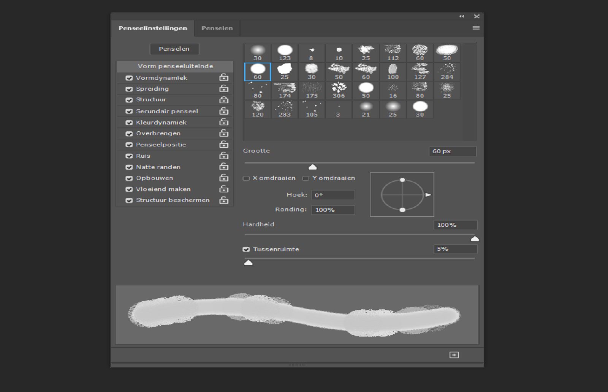The width and height of the screenshot is (608, 392).
Task: Open the Vorm penseeluiteinde section
Action: (x=175, y=66)
